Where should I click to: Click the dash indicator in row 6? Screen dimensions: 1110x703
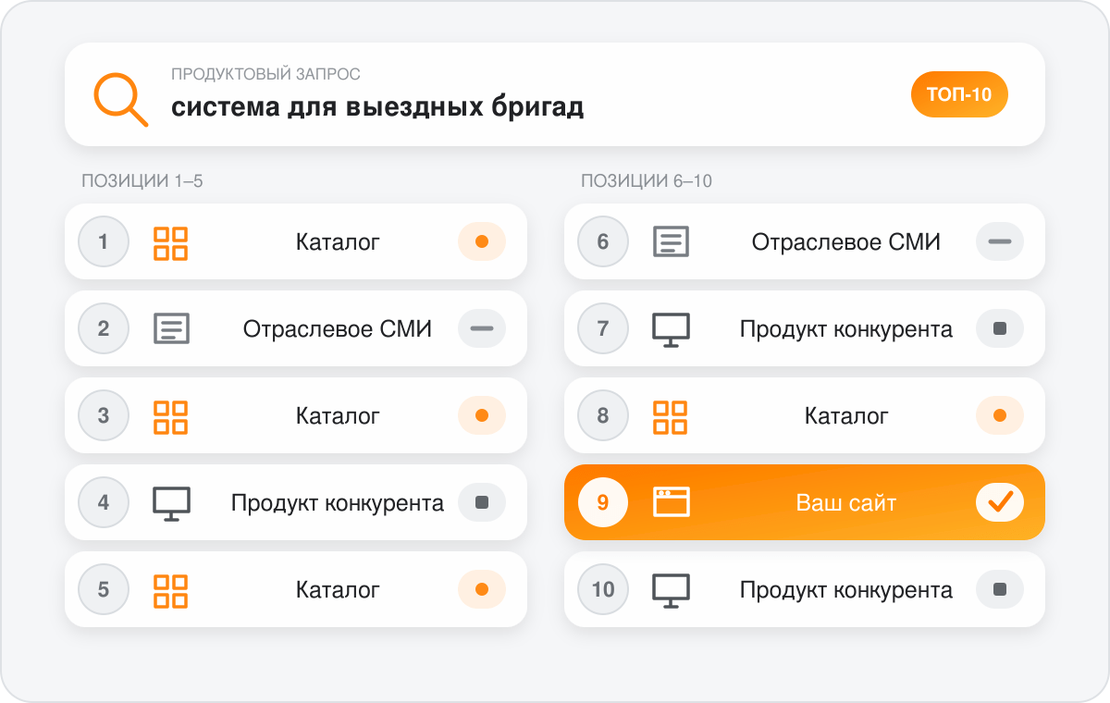pos(1000,242)
